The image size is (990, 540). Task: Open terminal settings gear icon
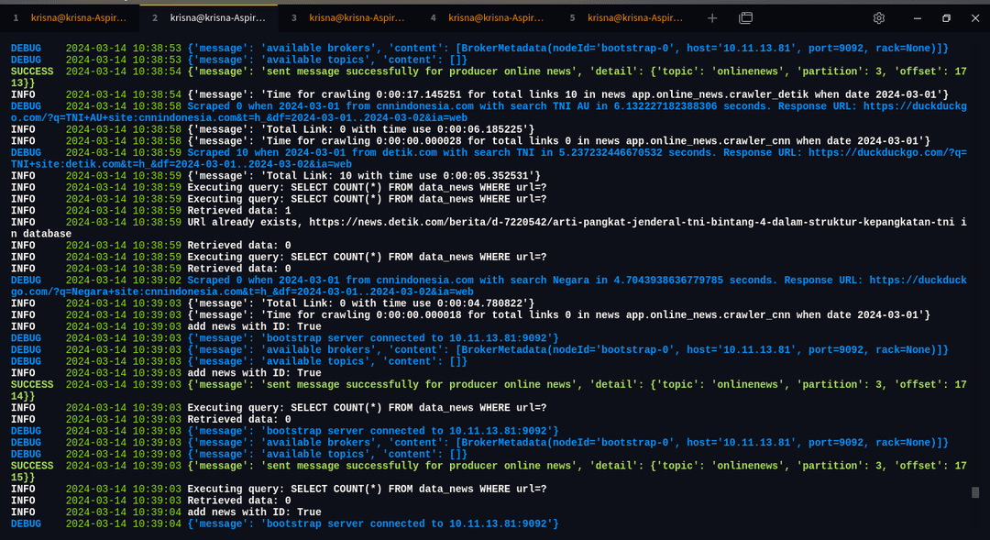click(x=879, y=17)
